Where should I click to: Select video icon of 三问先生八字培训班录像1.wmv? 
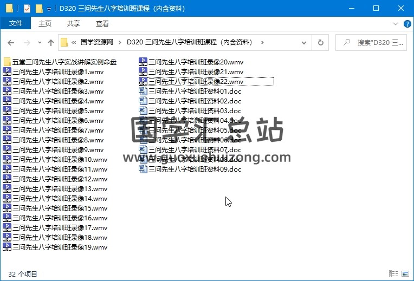7,72
